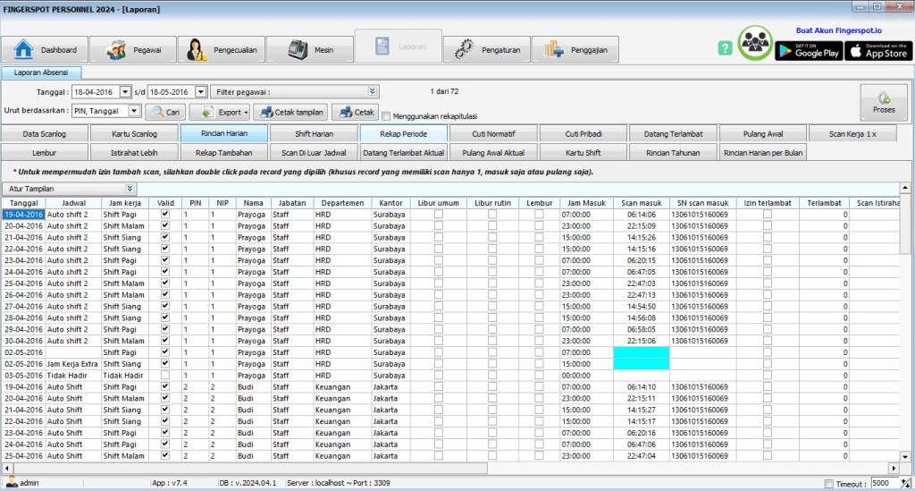Expand the Filter pegawai dropdown
The height and width of the screenshot is (491, 915).
point(373,91)
